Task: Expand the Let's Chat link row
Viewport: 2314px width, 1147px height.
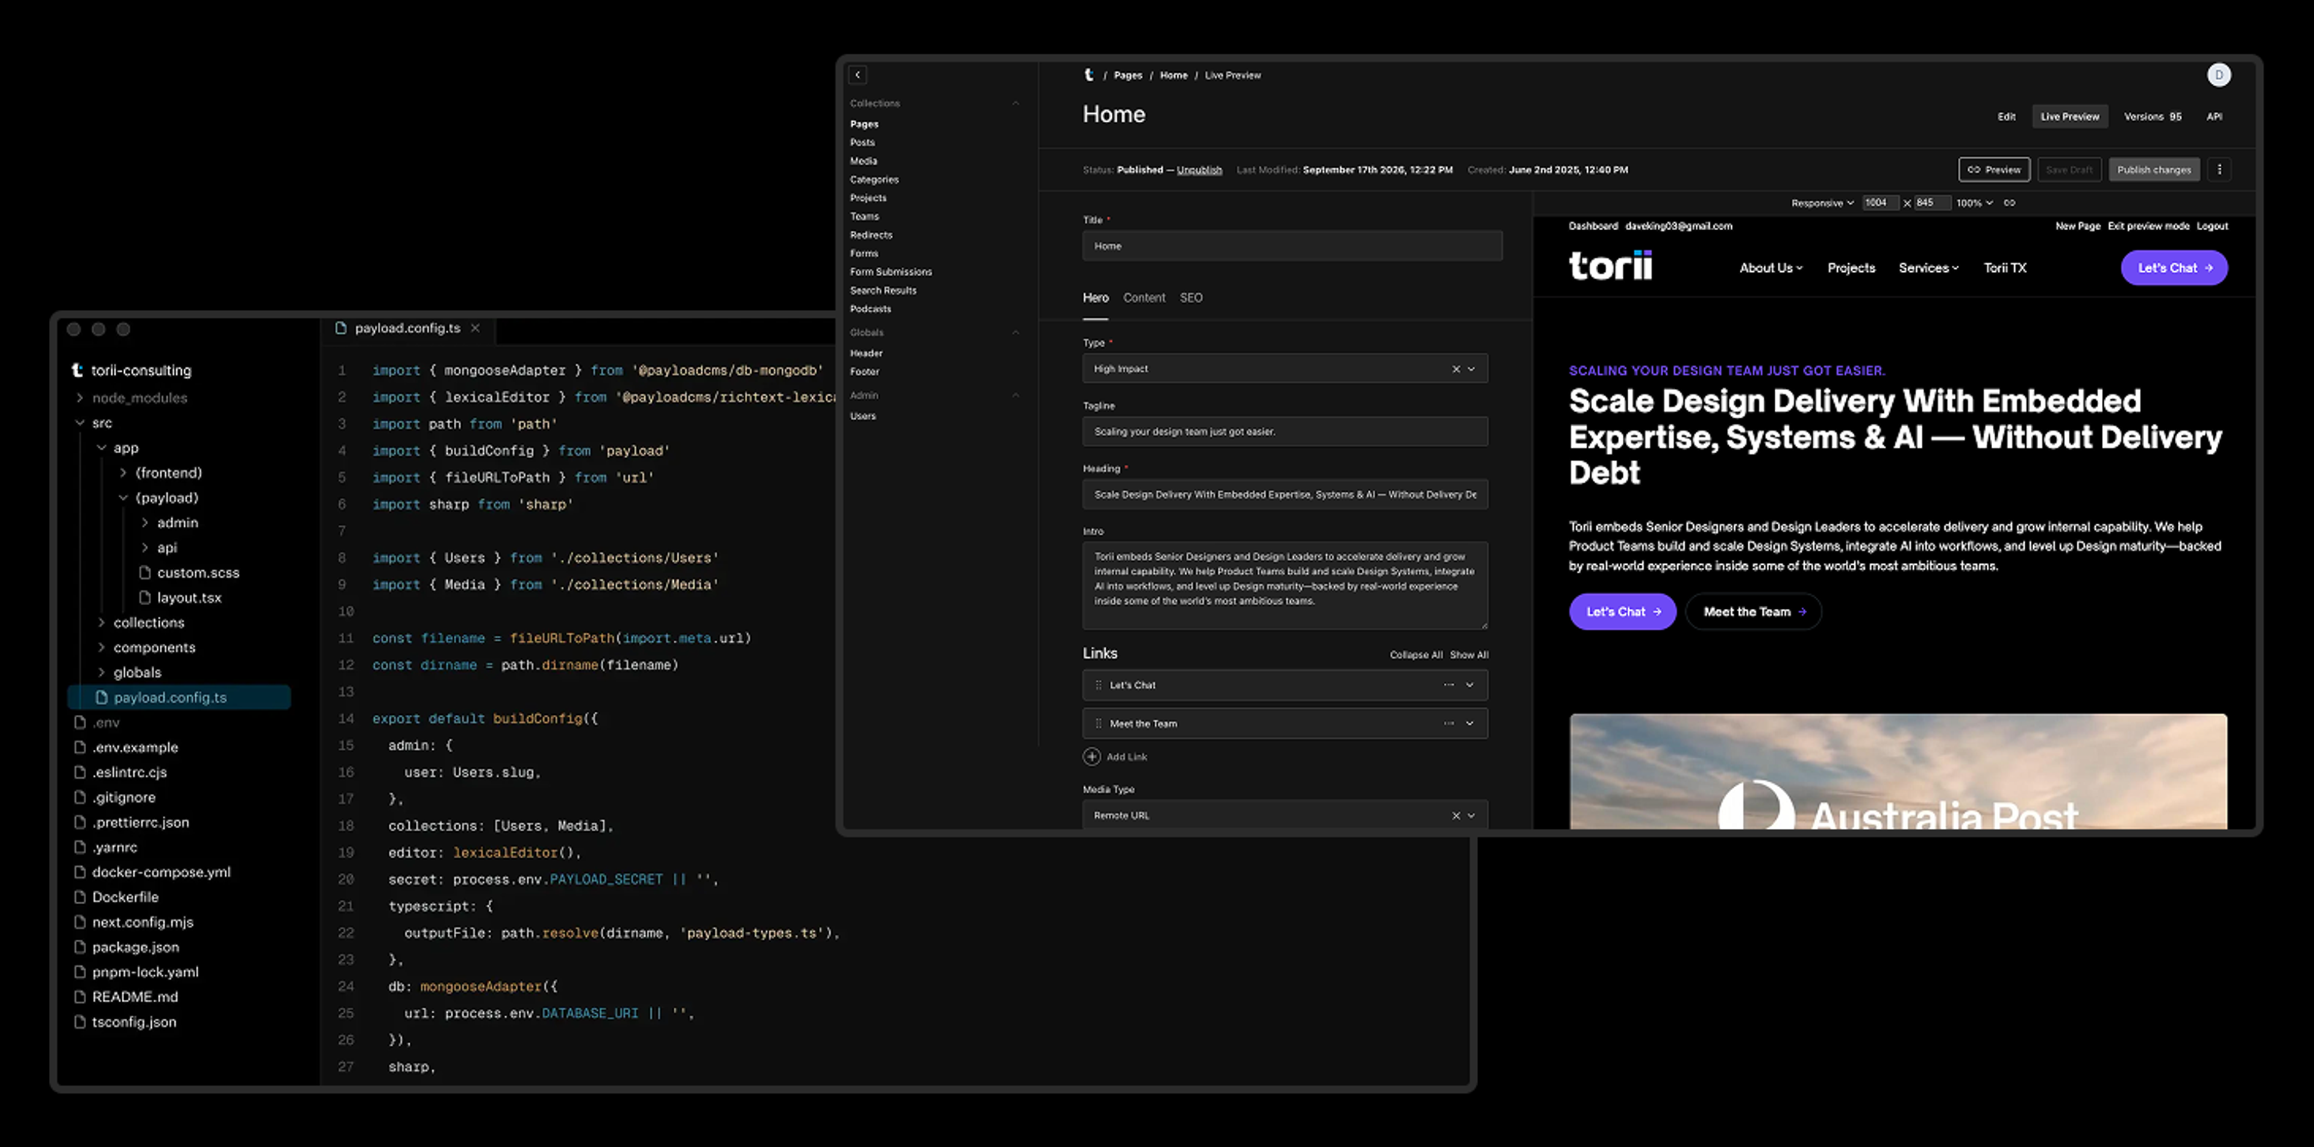Action: point(1470,685)
